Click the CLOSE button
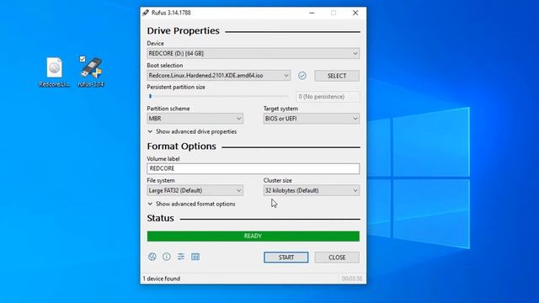 click(337, 258)
